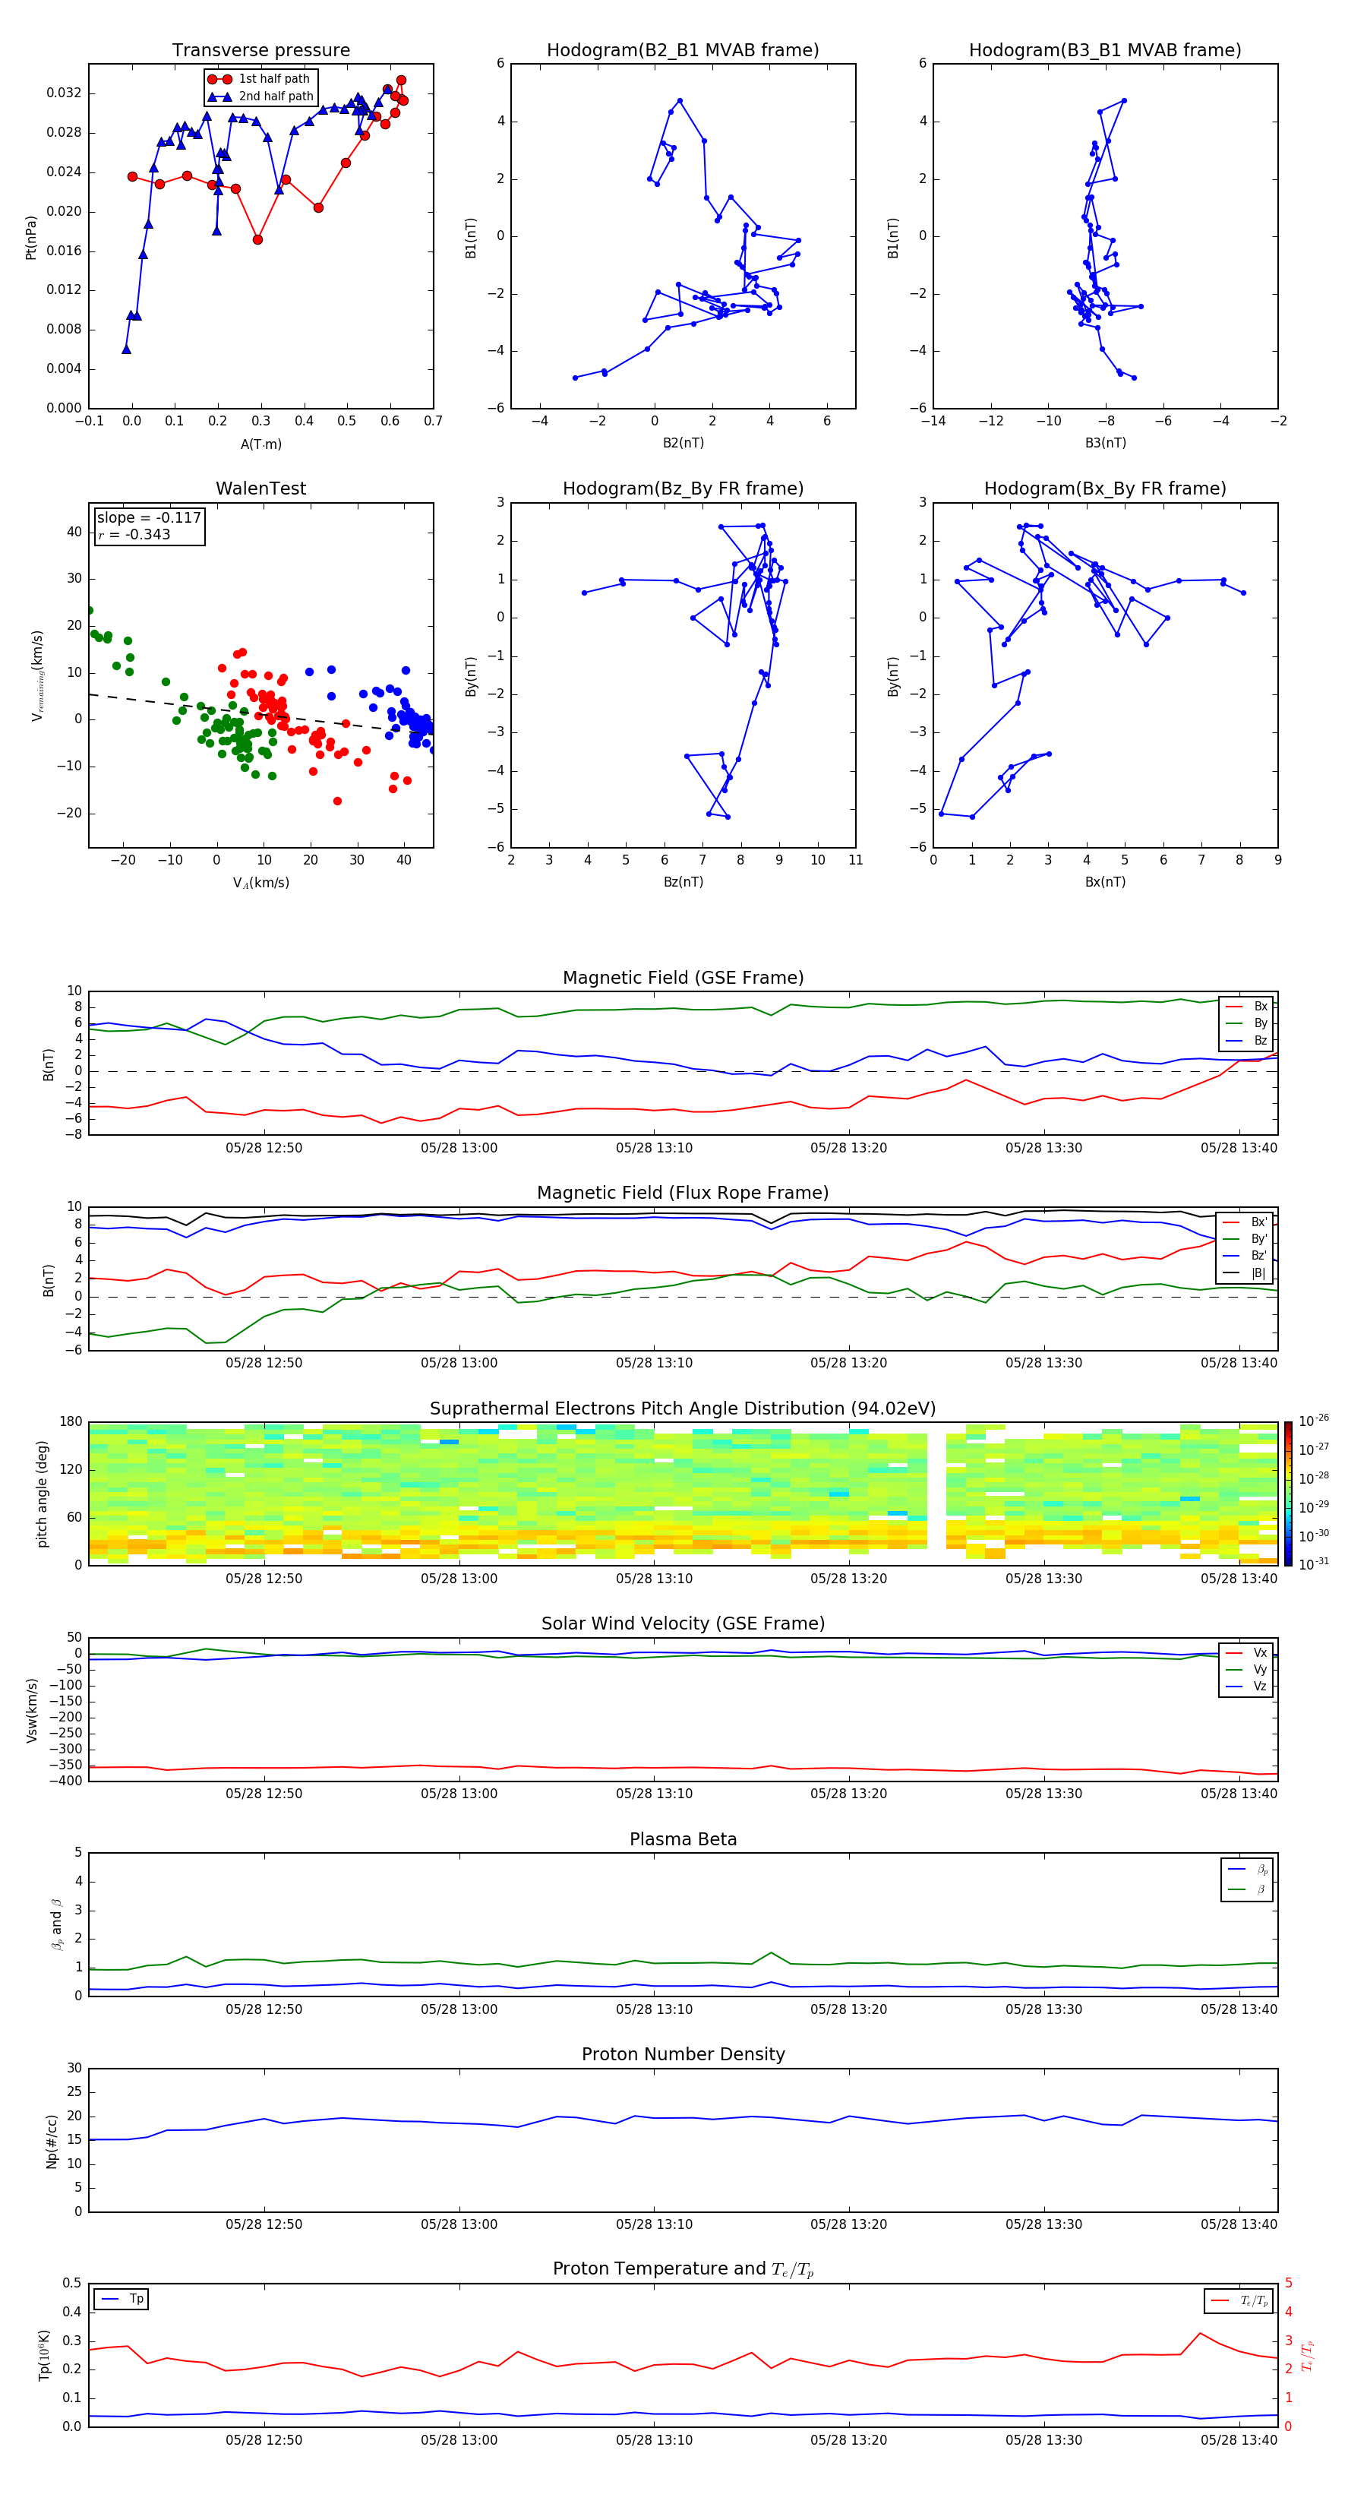The width and height of the screenshot is (1367, 2507).
Task: Click the 'Hodogram(Bx_By FR frame)' title
Action: click(1105, 488)
